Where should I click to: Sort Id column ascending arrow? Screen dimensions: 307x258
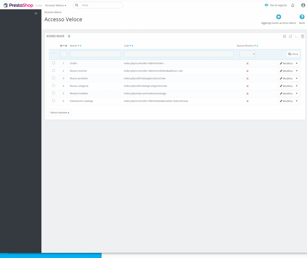(66, 46)
